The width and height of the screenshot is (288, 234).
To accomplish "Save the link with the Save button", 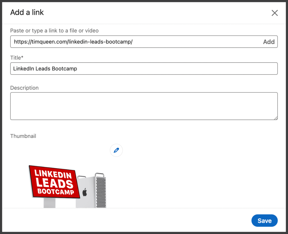I will 264,221.
